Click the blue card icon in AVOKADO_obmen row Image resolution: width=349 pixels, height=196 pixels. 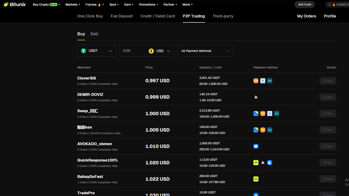tap(256, 146)
